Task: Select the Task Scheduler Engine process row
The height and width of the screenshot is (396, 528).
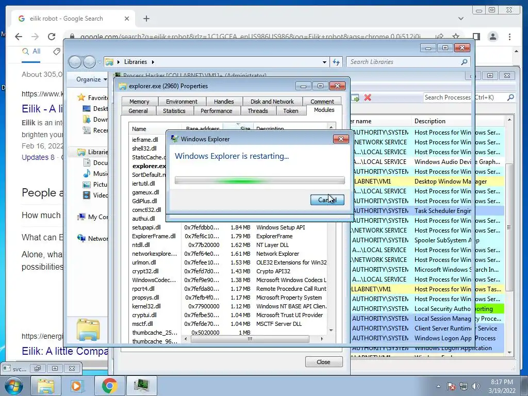Action: (x=427, y=210)
